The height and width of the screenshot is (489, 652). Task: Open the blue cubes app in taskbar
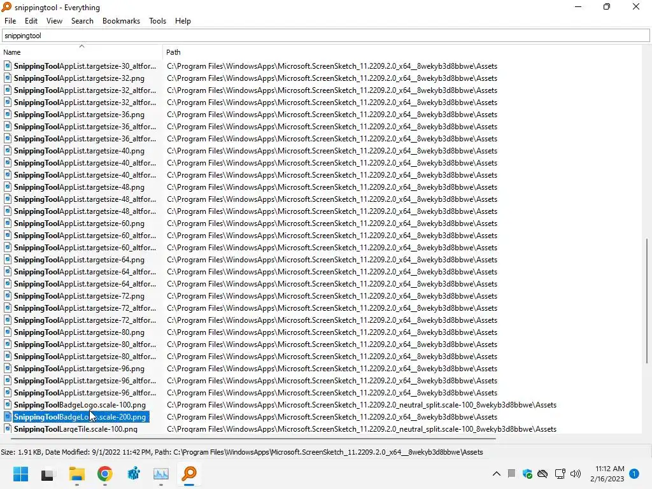[x=133, y=474]
